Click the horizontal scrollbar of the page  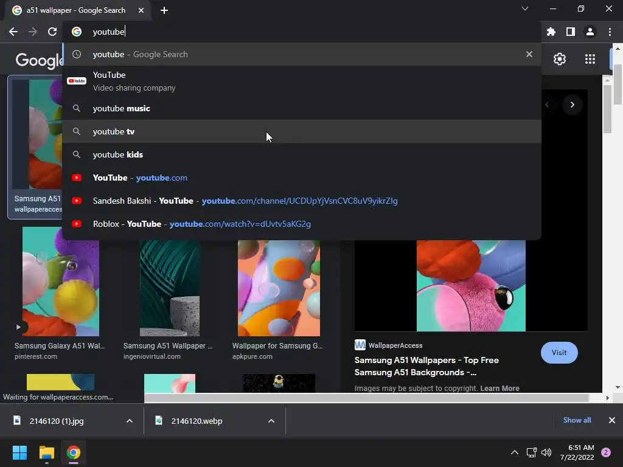click(366, 398)
